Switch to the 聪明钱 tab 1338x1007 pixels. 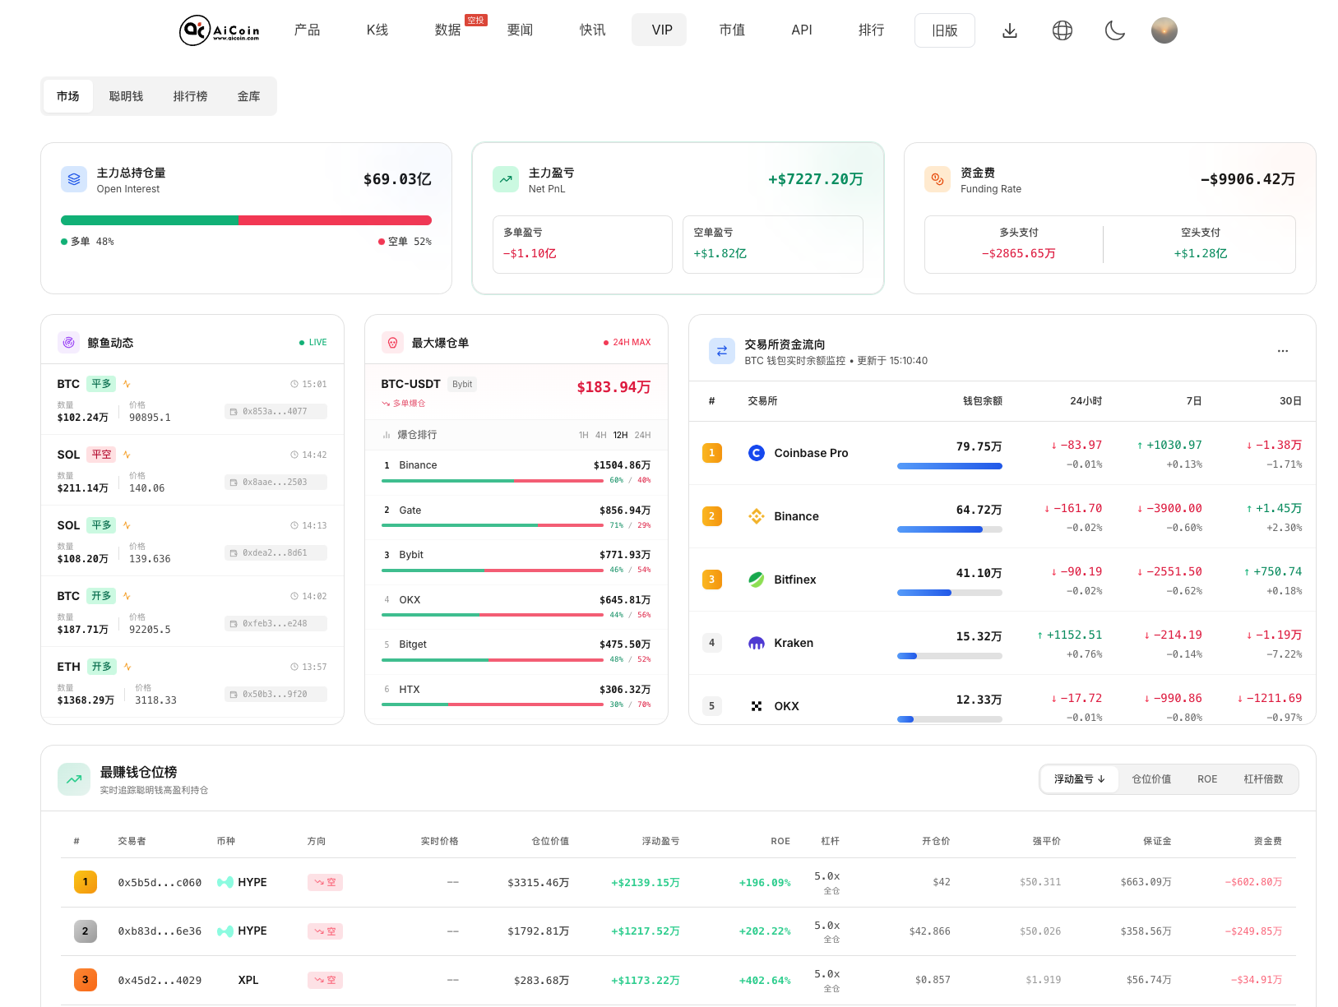[x=127, y=96]
